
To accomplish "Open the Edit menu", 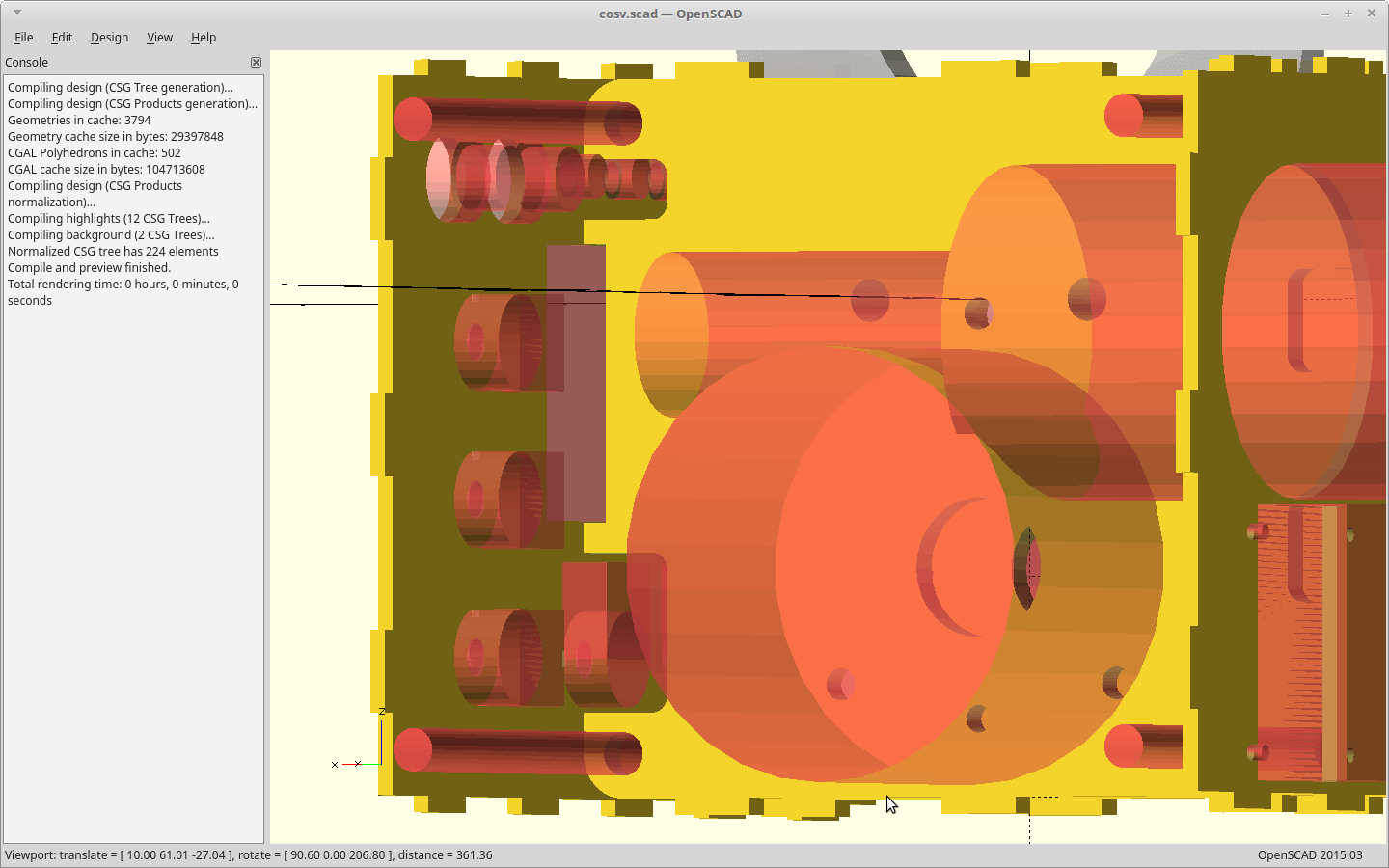I will [x=62, y=38].
